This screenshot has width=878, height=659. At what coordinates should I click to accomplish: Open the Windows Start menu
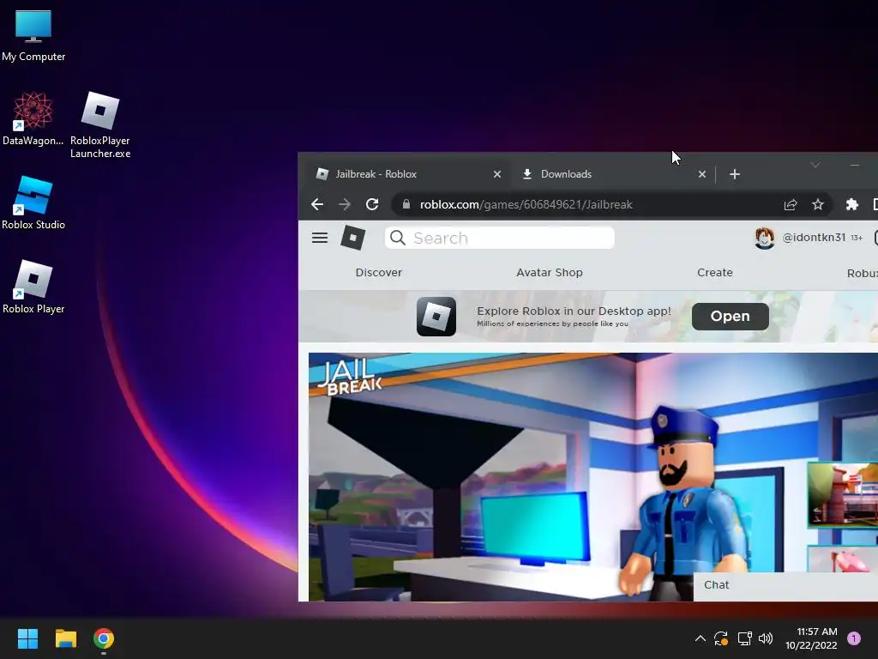coord(27,638)
